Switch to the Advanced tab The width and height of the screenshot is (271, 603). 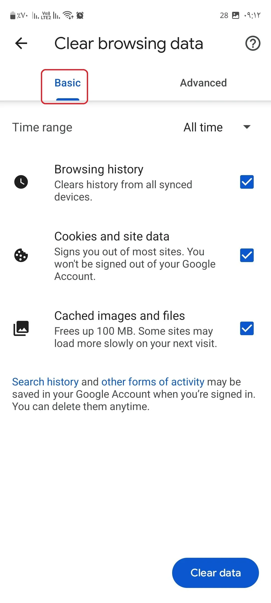click(x=203, y=83)
